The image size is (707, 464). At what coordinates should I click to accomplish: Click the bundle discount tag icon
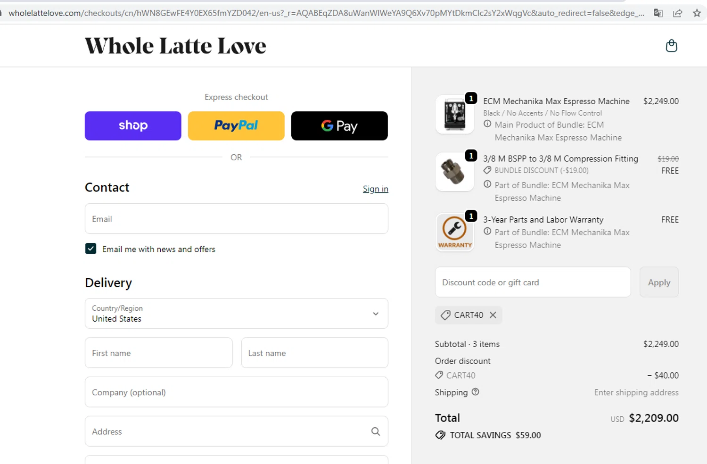click(487, 170)
